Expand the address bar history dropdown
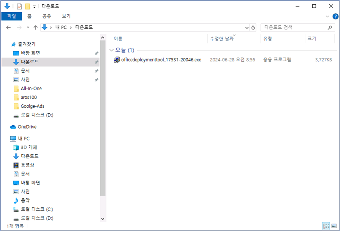Image resolution: width=340 pixels, height=231 pixels. tap(247, 28)
